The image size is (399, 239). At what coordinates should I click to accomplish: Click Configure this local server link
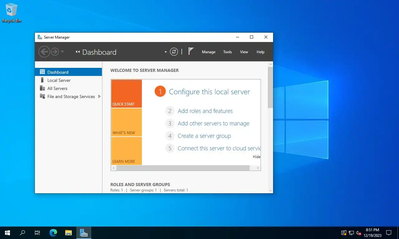209,92
